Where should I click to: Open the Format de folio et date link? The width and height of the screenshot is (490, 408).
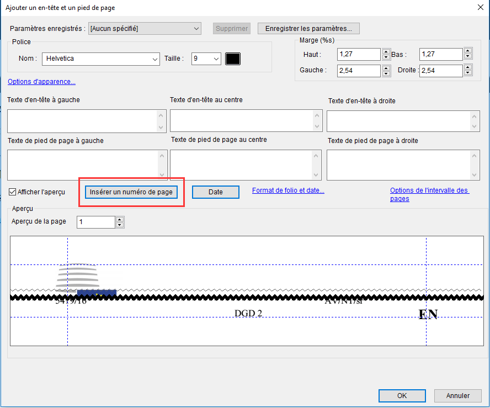tap(288, 190)
